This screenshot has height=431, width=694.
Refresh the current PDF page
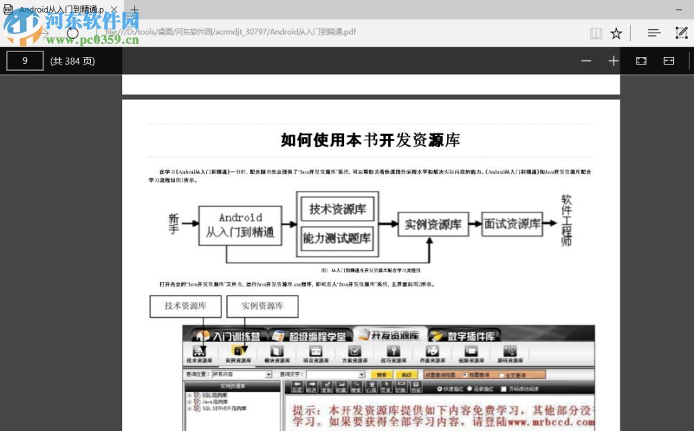(x=71, y=32)
